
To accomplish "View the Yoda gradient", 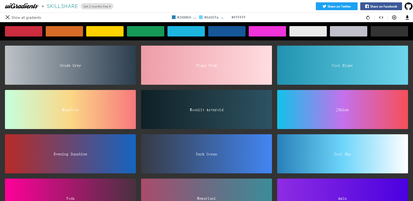I will (x=70, y=190).
